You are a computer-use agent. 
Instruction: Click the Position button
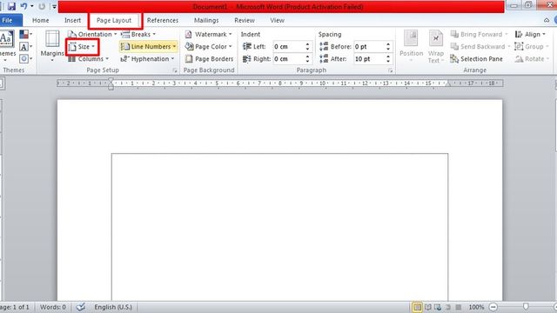tap(411, 46)
